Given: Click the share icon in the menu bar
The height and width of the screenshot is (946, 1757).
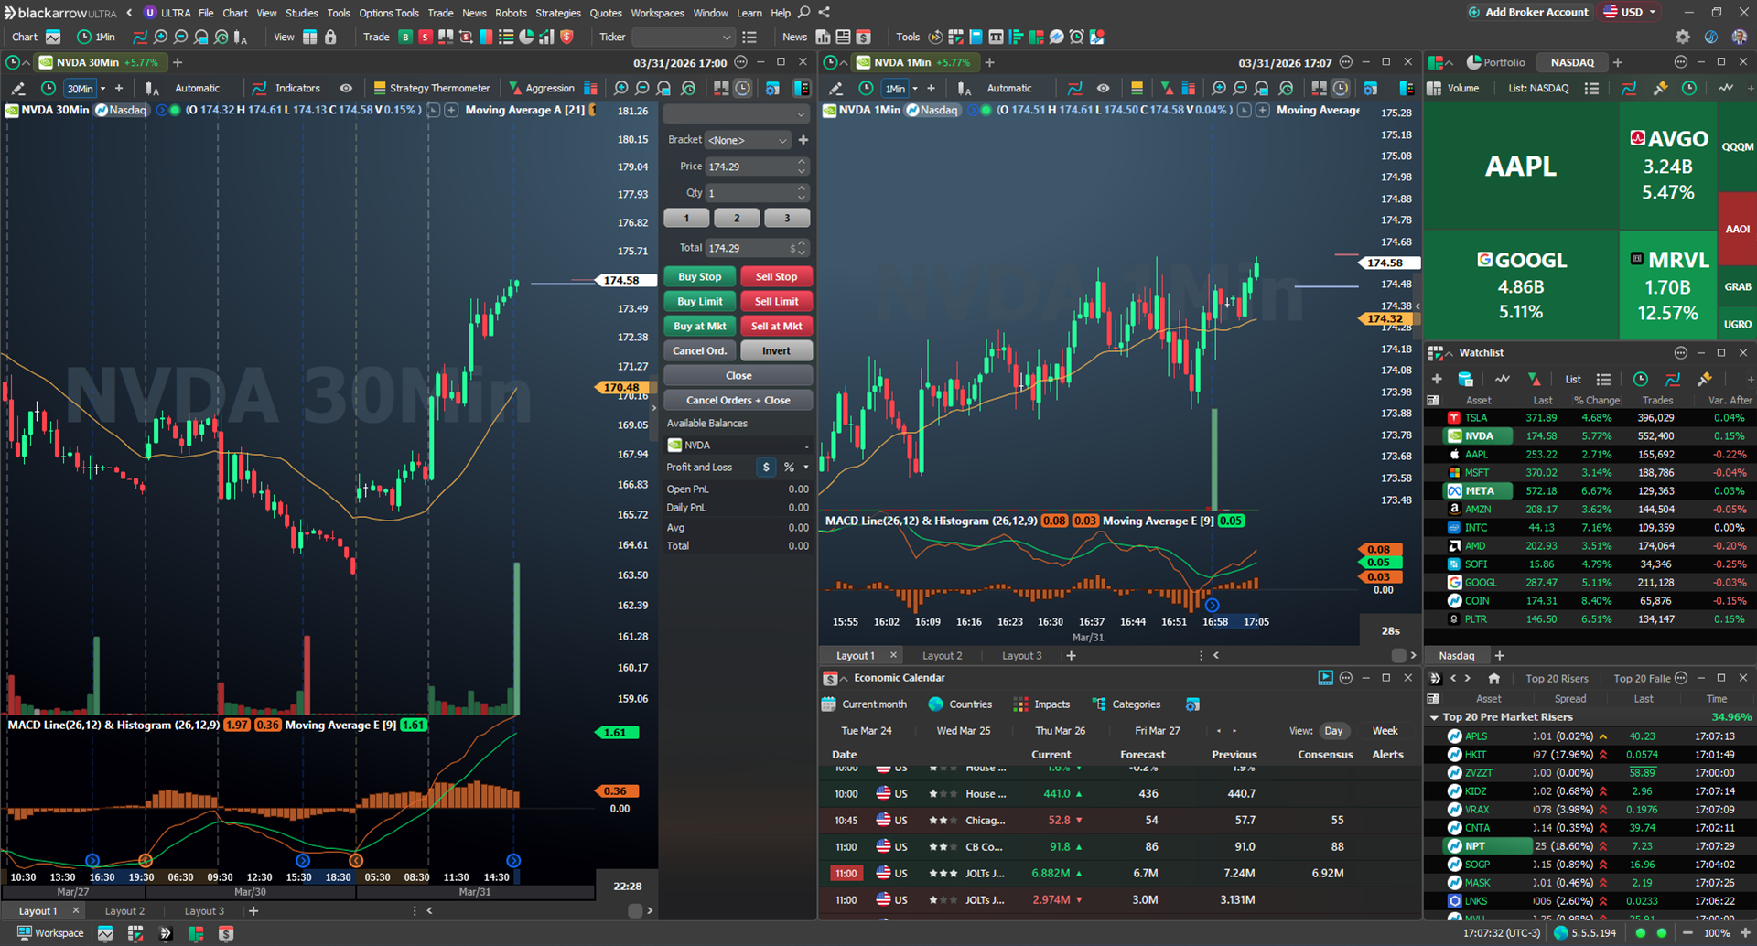Looking at the screenshot, I should pyautogui.click(x=825, y=13).
